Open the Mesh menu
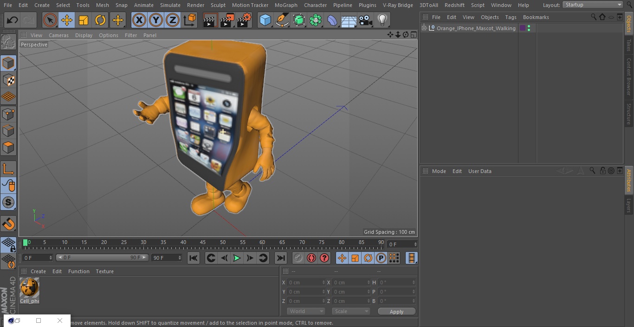Screen dimensions: 634x327 102,5
